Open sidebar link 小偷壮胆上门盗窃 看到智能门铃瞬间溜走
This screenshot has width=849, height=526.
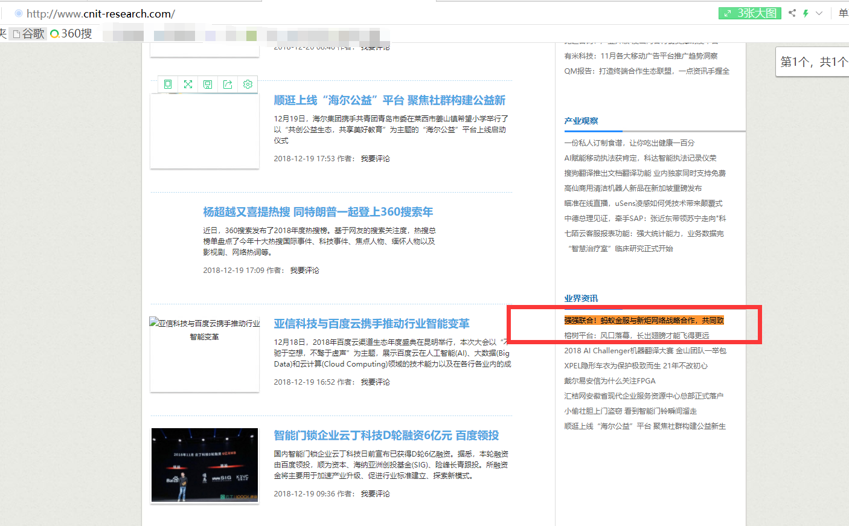[630, 411]
